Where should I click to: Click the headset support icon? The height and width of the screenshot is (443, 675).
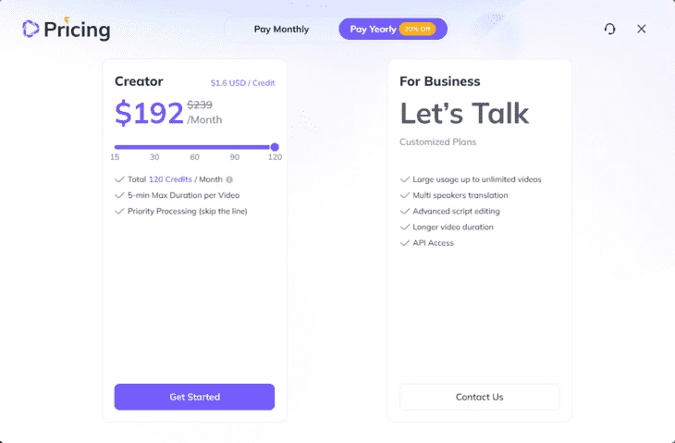click(x=609, y=29)
